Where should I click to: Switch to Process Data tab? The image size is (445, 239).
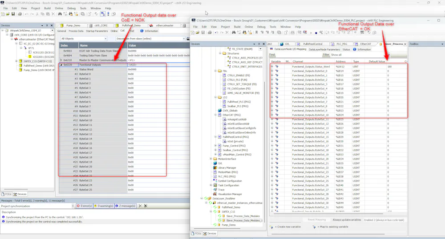pyautogui.click(x=76, y=31)
